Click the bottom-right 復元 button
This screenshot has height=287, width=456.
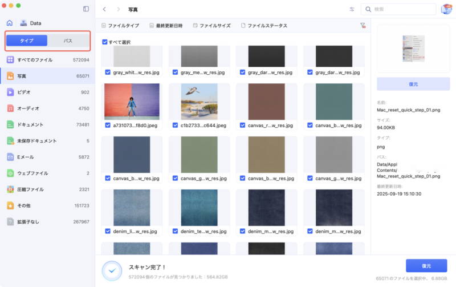[426, 266]
